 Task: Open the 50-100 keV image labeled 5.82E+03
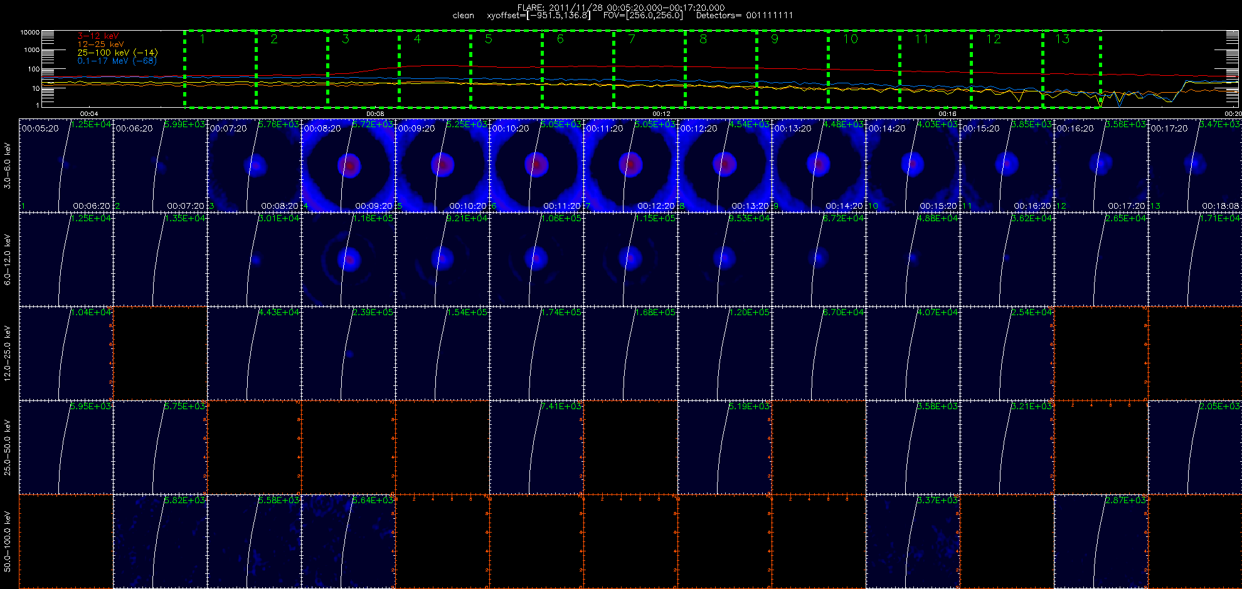[160, 541]
